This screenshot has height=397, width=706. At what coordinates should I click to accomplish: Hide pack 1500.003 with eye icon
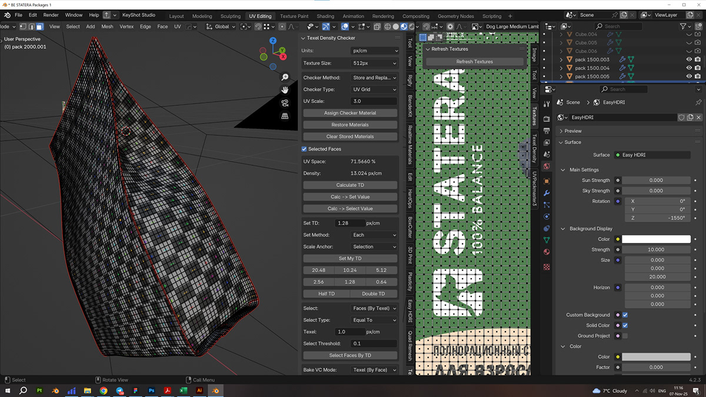[x=689, y=59]
